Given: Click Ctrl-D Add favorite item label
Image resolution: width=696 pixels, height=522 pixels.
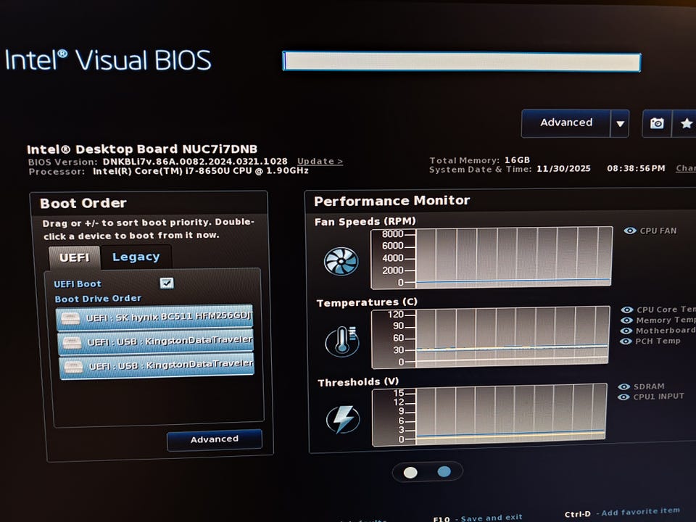Looking at the screenshot, I should 622,513.
